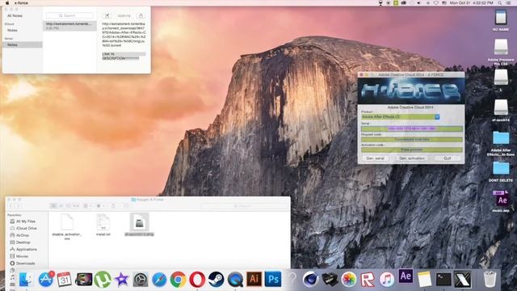
Task: Go back in the Finder window
Action: coord(11,206)
